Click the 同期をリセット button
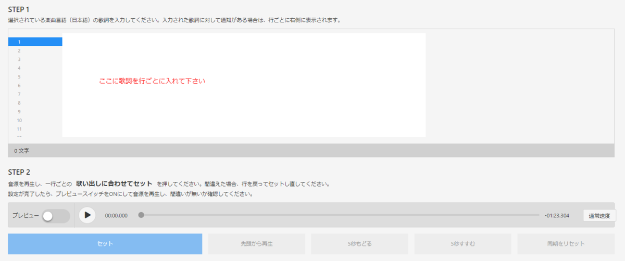Image resolution: width=625 pixels, height=261 pixels. click(x=566, y=244)
